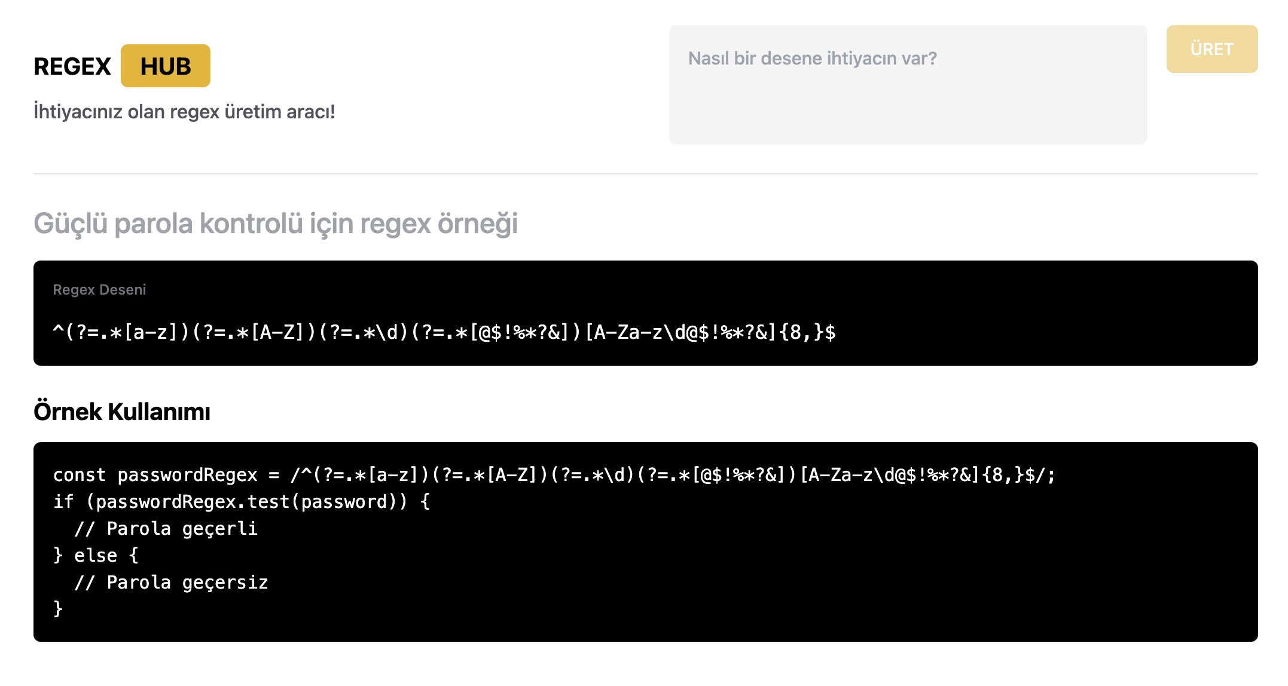The height and width of the screenshot is (686, 1288).
Task: Click the '} else {' code line
Action: click(x=96, y=556)
